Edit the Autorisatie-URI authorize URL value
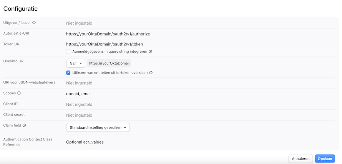The height and width of the screenshot is (164, 342). pos(108,34)
